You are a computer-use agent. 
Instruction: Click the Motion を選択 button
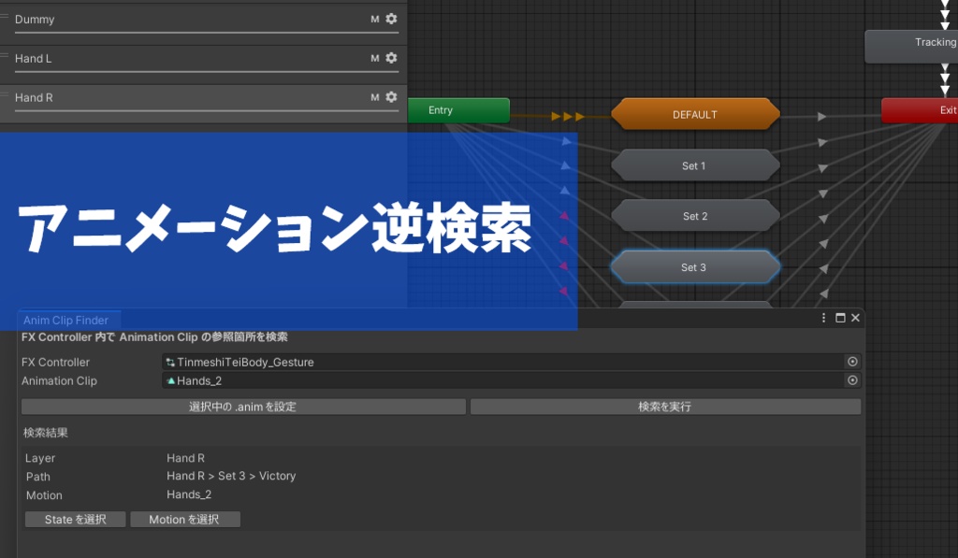point(184,519)
